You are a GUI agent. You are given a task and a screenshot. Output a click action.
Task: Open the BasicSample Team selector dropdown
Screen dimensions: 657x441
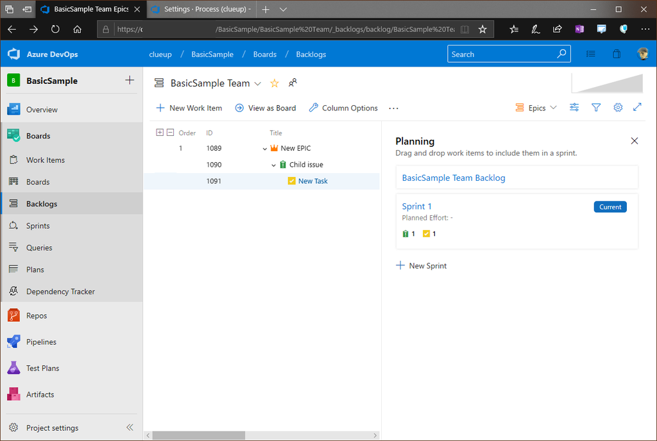258,84
